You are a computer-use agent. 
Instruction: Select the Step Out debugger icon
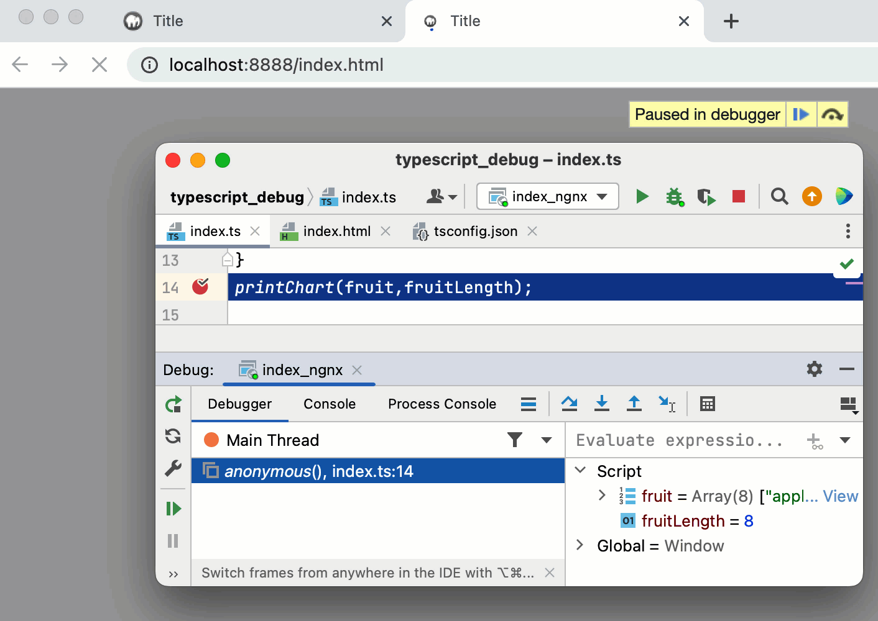point(634,404)
